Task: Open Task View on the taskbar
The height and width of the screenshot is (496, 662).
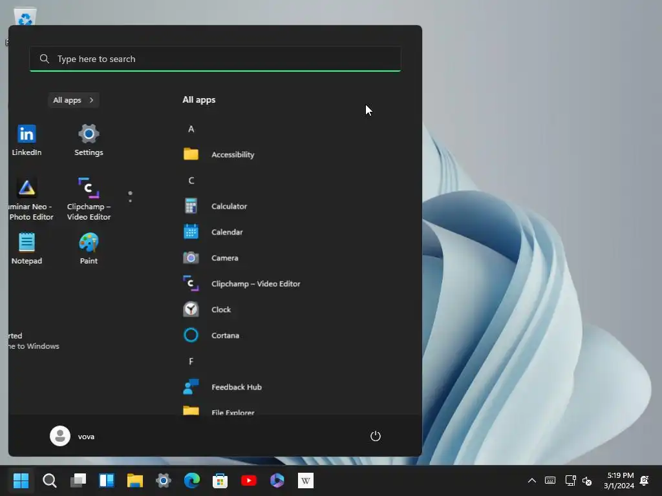Action: pyautogui.click(x=78, y=480)
